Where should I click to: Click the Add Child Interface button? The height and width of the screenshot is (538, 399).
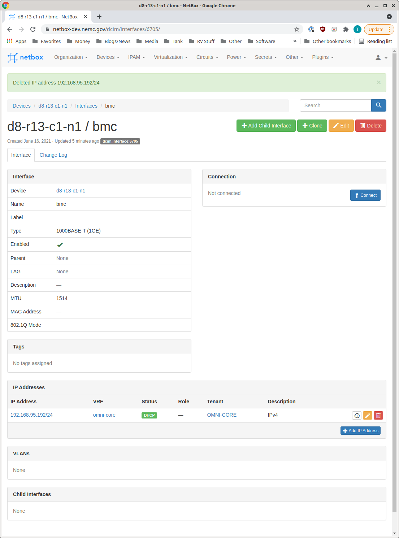coord(266,126)
